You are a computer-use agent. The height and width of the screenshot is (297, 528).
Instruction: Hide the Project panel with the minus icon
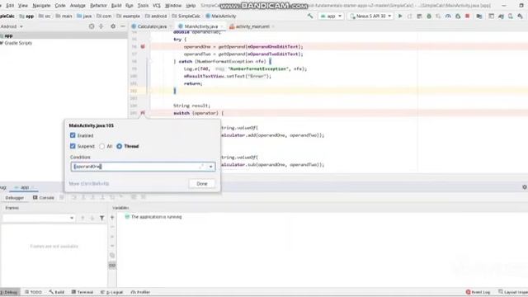pyautogui.click(x=123, y=26)
